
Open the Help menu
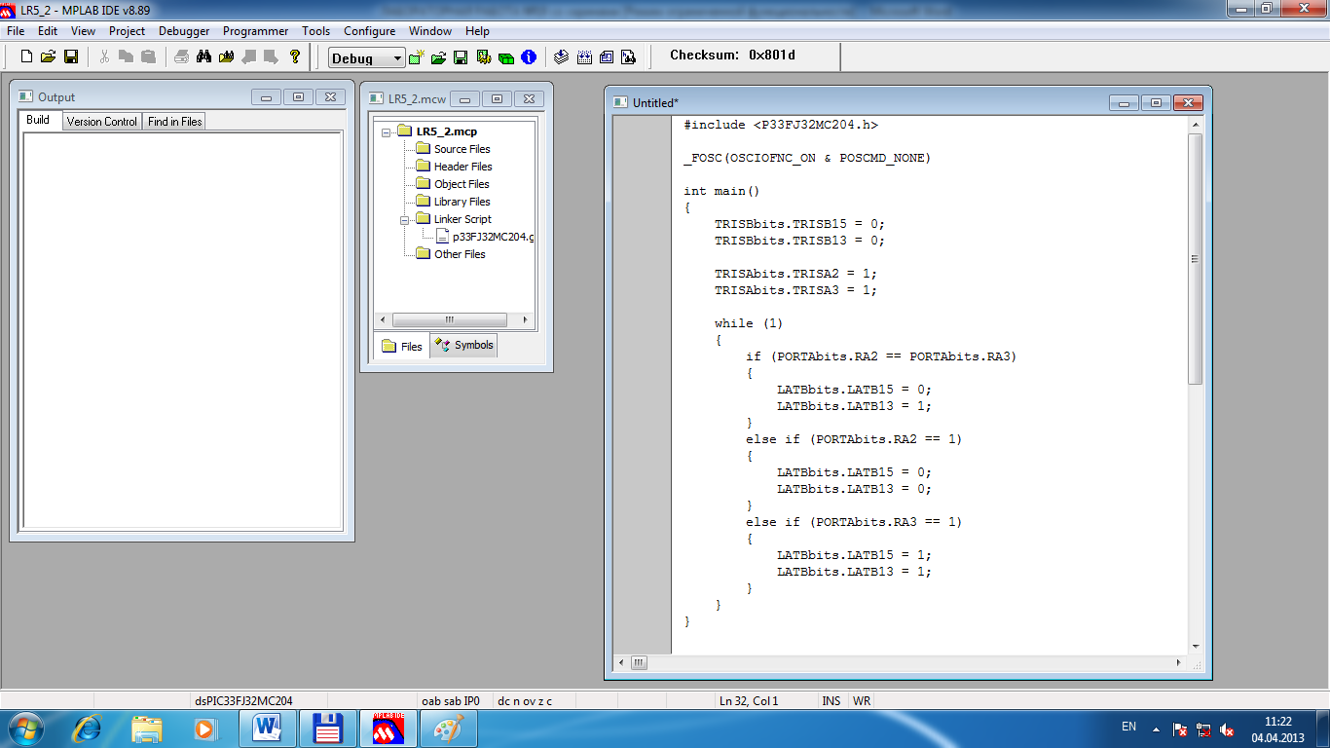coord(477,31)
